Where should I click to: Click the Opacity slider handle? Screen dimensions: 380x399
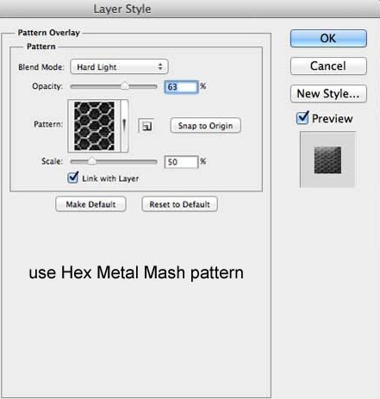point(125,85)
